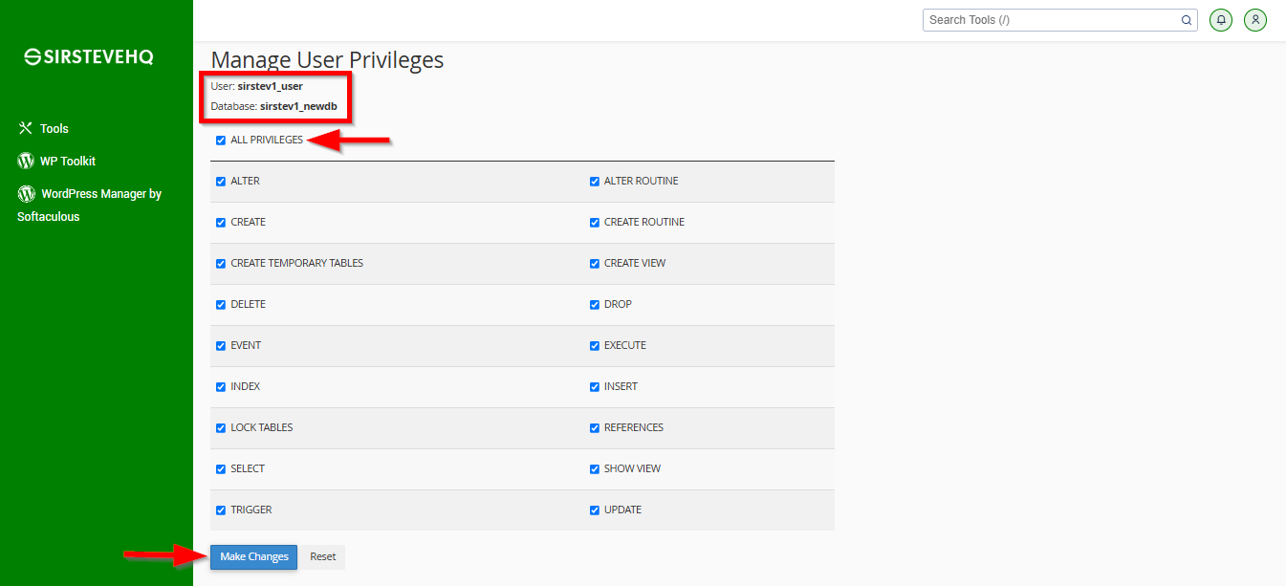Toggle the SELECT checkbox
This screenshot has width=1286, height=586.
(x=221, y=469)
